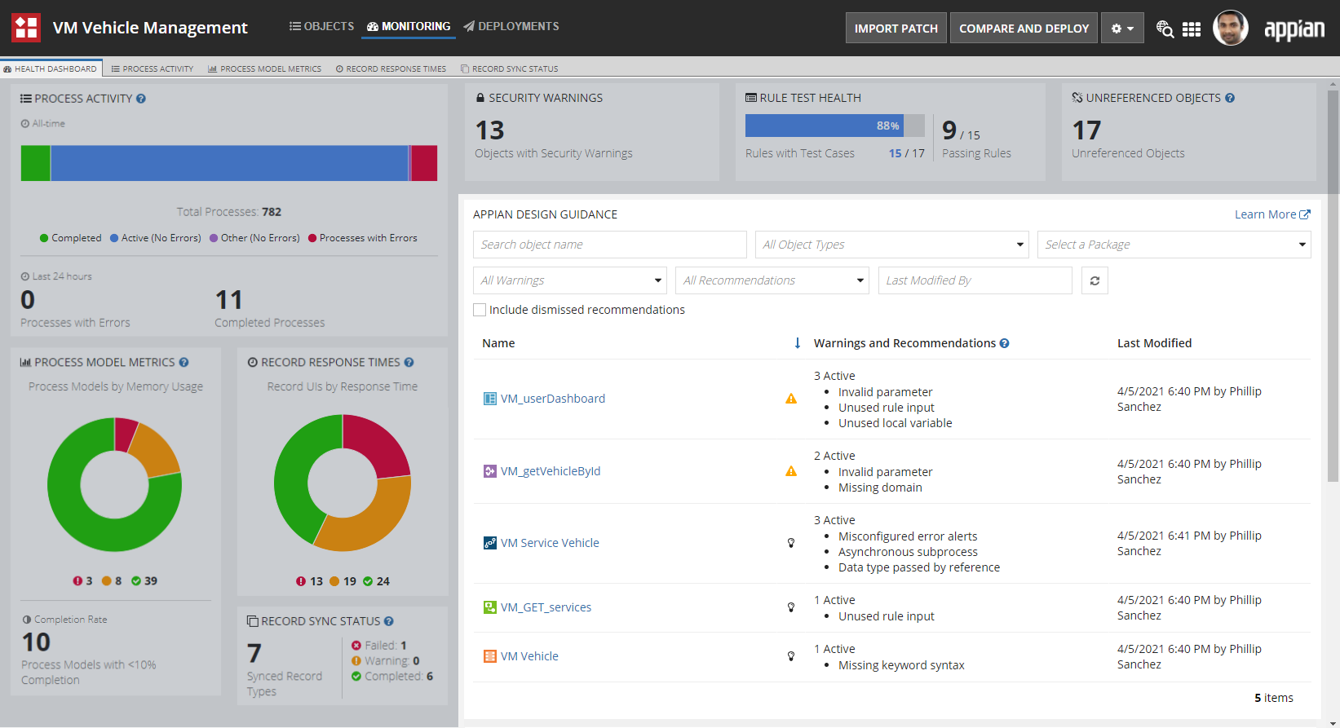
Task: Toggle Include dismissed recommendations checkbox
Action: tap(480, 310)
